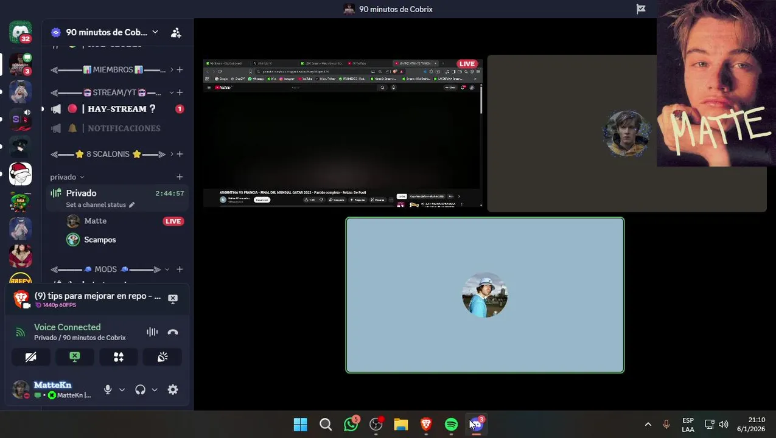
Task: Open the activities shapes icon
Action: [119, 357]
